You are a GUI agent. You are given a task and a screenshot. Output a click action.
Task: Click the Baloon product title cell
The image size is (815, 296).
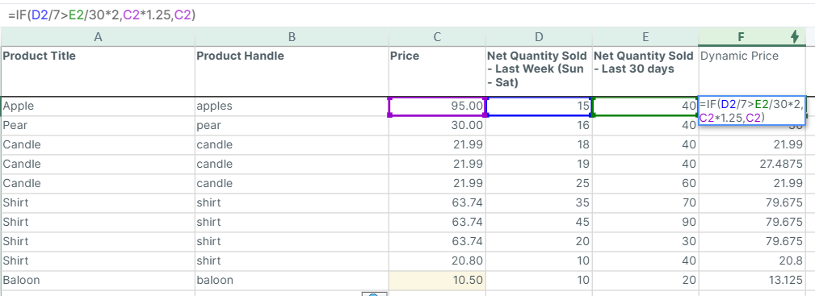click(97, 281)
